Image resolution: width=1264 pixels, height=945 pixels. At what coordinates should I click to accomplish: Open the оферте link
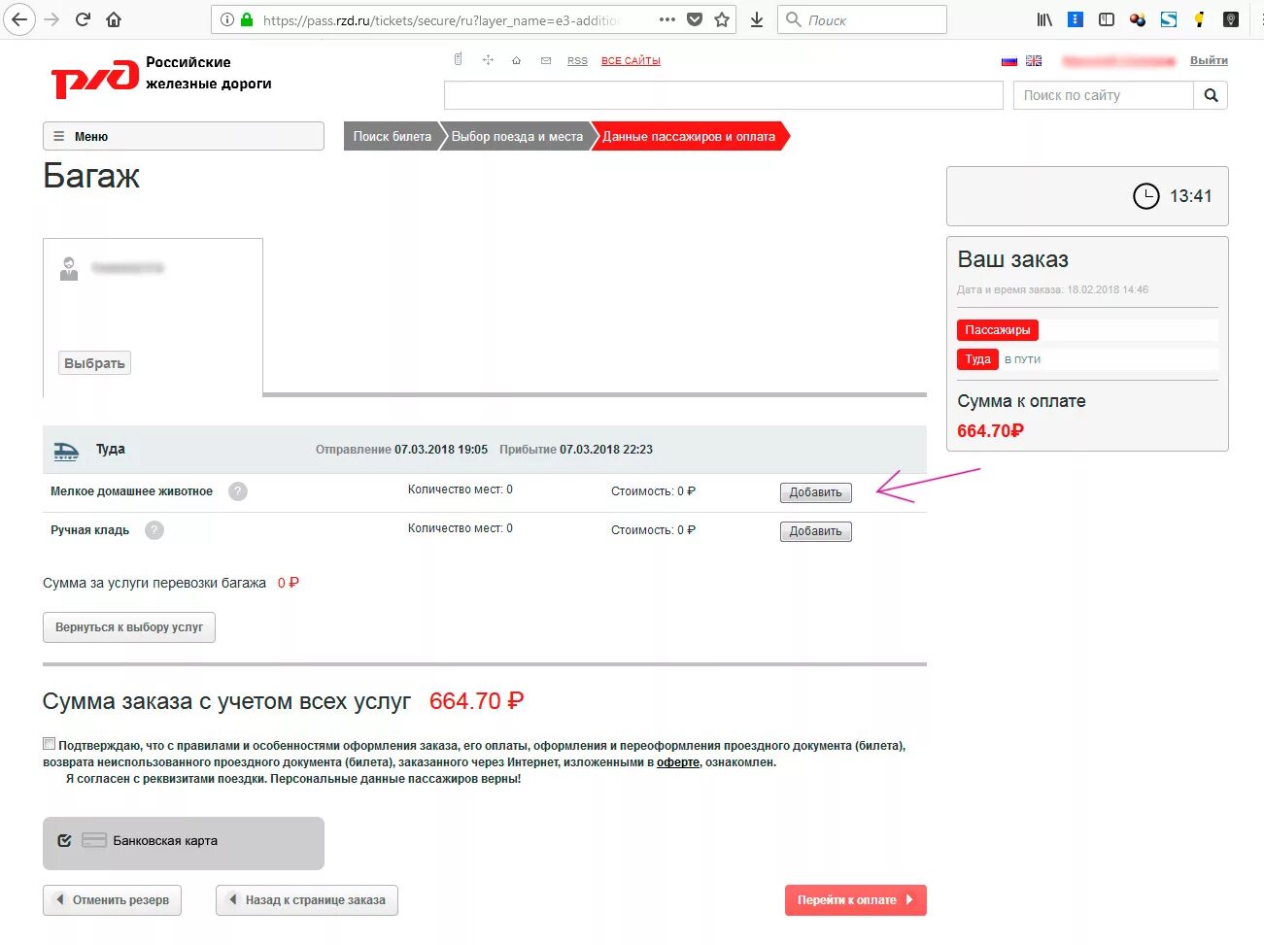point(678,762)
